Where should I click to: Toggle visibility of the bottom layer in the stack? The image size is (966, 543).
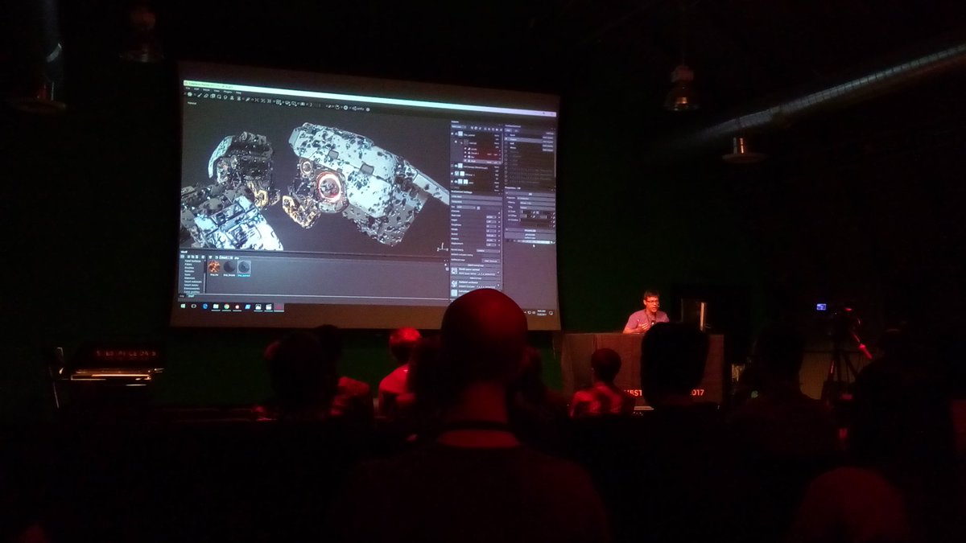452,181
